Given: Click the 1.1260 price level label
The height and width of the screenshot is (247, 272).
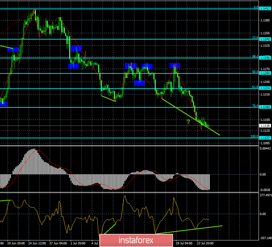Looking at the screenshot, I should point(264,74).
